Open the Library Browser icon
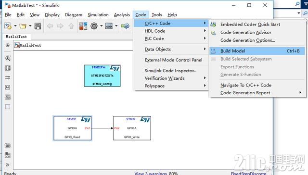 click(83, 26)
